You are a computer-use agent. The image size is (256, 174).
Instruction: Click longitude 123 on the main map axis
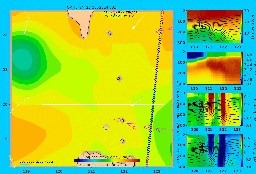pyautogui.click(x=157, y=171)
